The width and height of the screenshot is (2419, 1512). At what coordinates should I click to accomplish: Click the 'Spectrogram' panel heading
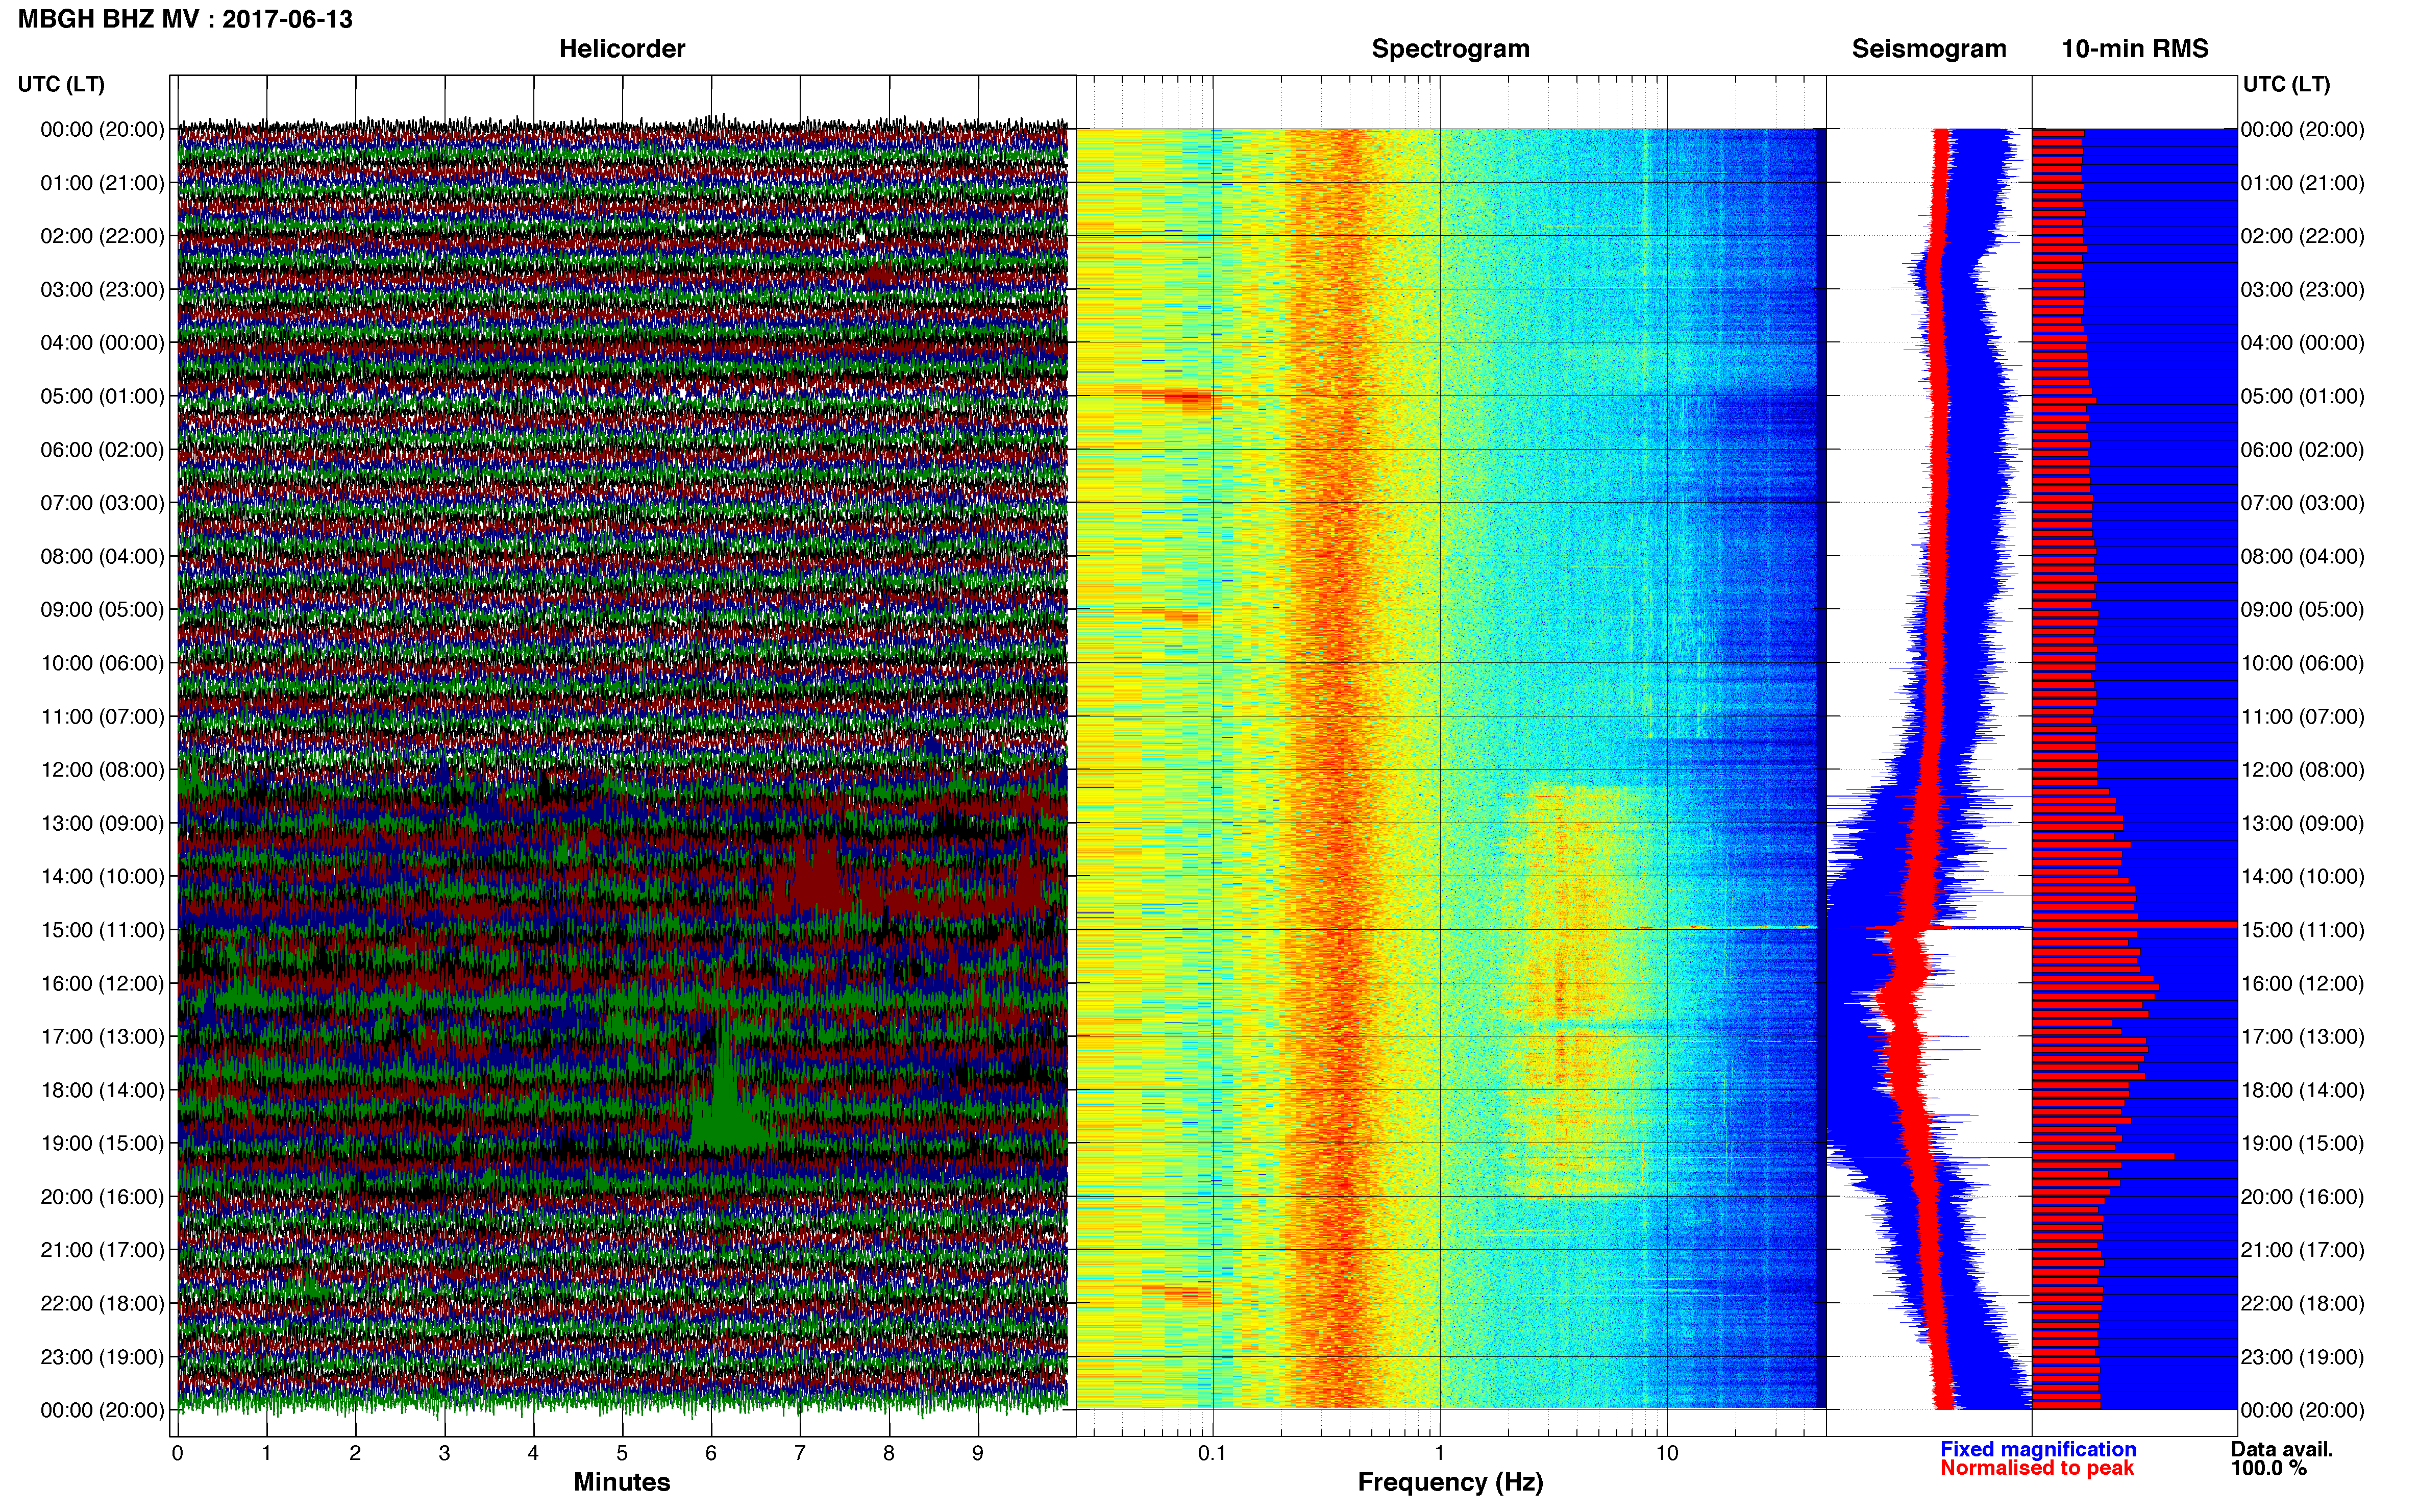[x=1450, y=49]
